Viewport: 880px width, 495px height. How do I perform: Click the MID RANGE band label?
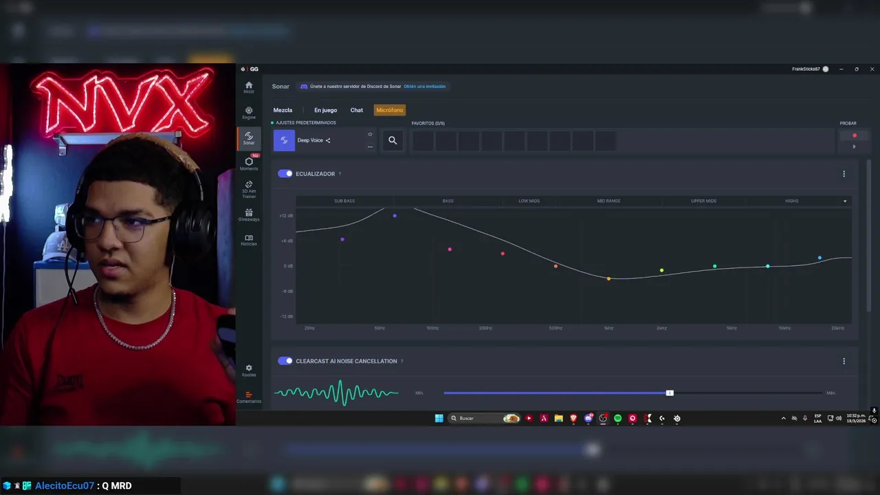tap(608, 201)
